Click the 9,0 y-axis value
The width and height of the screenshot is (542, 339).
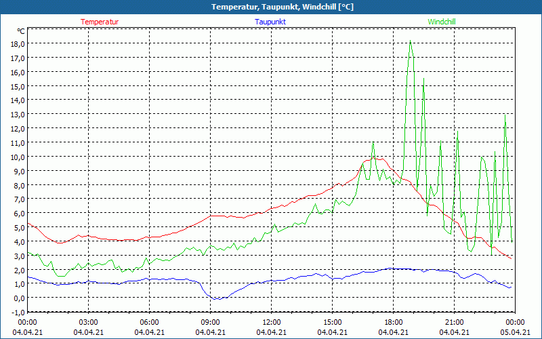tap(20, 172)
